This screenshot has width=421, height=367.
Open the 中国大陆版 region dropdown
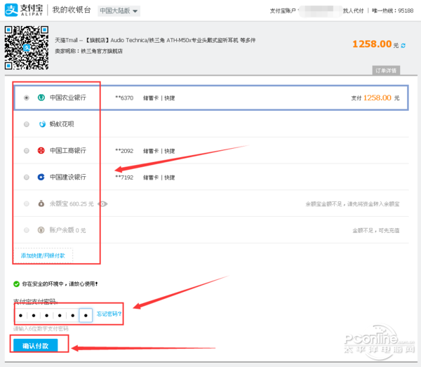pos(119,11)
